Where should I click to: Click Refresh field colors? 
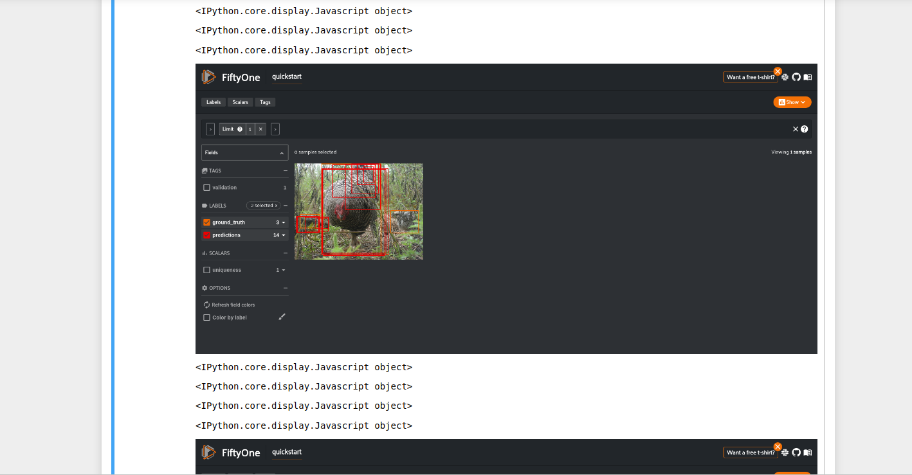pos(232,304)
